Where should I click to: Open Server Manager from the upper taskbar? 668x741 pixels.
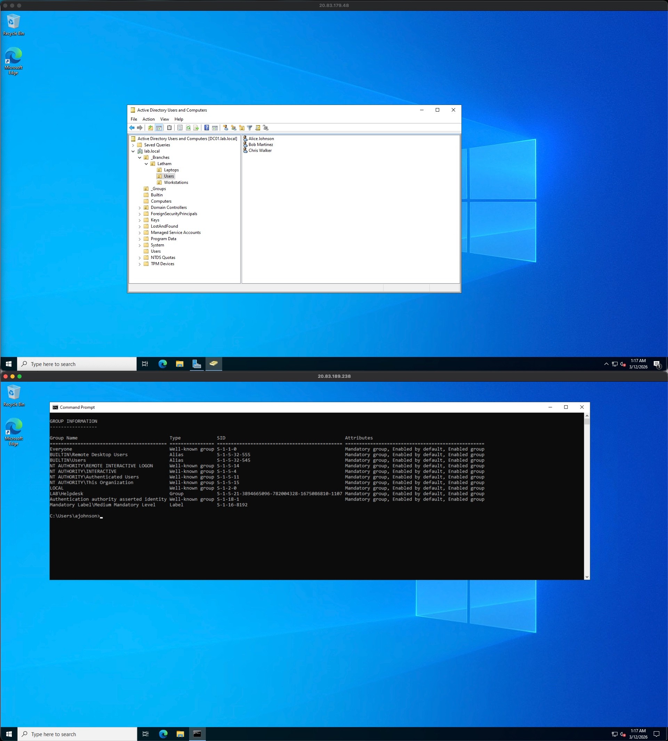pos(197,364)
